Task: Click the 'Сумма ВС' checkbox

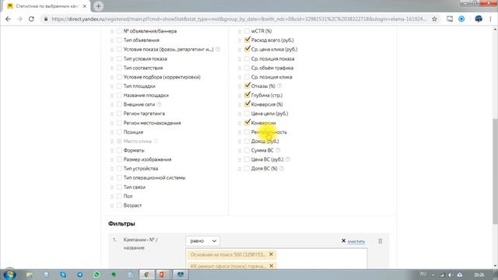Action: 247,150
